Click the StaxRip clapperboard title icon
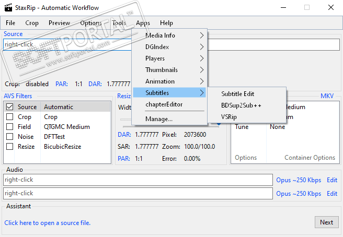 point(8,7)
